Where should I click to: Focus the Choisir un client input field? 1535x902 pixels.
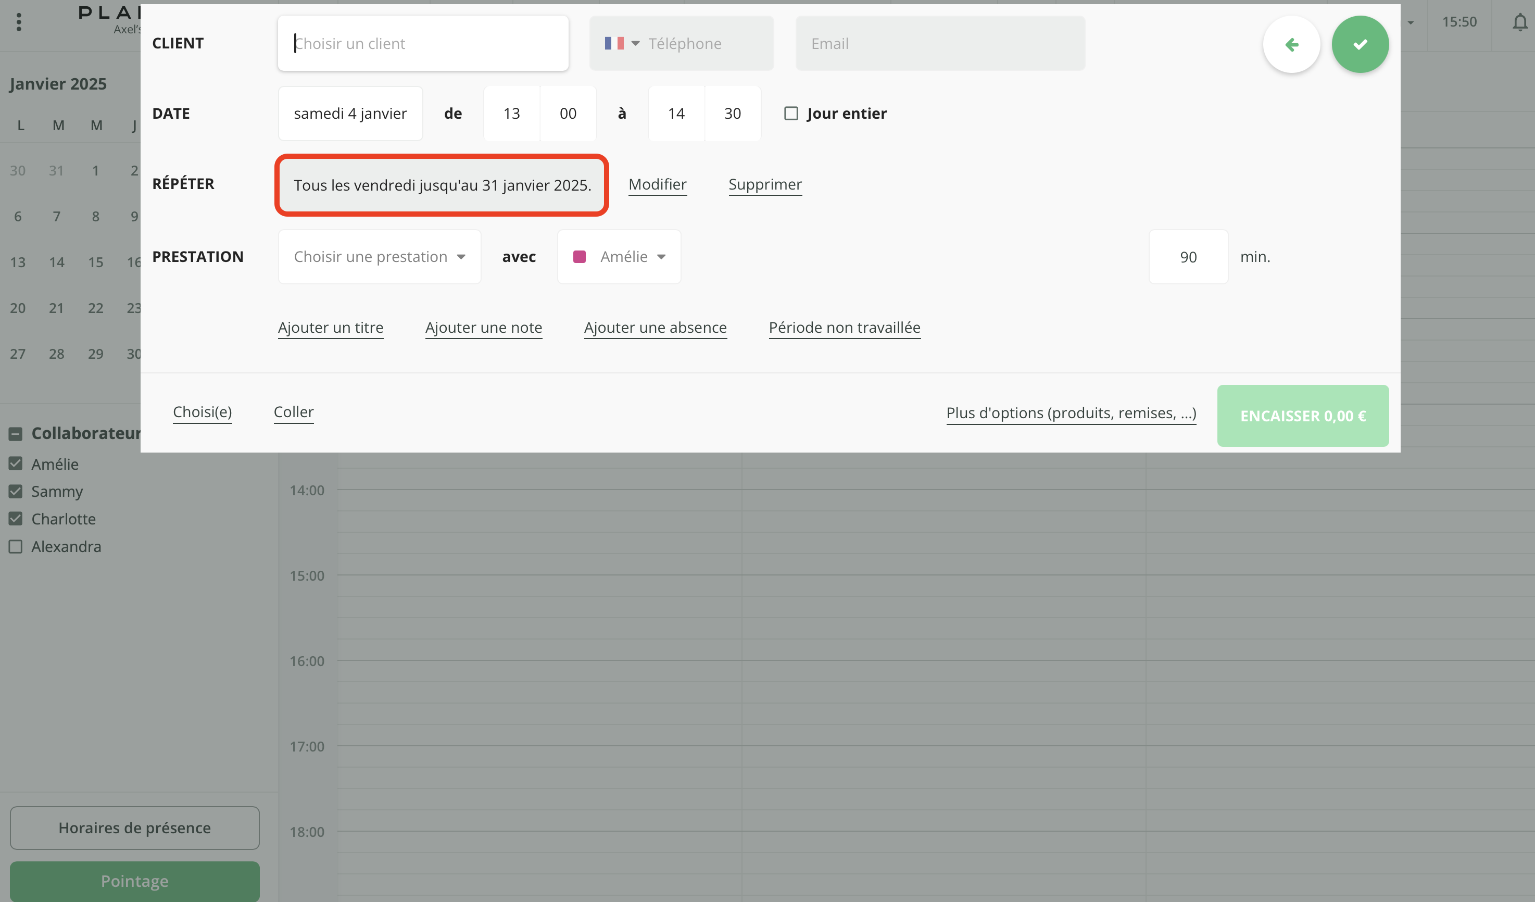(423, 43)
